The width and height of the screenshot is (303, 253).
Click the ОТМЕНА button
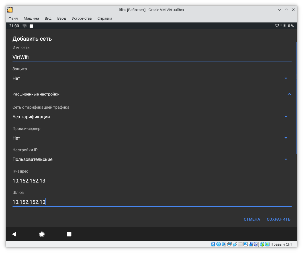point(252,219)
